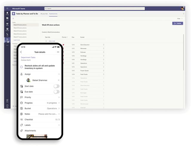
Task: Click Load more under Drafts
Action: pos(17,40)
